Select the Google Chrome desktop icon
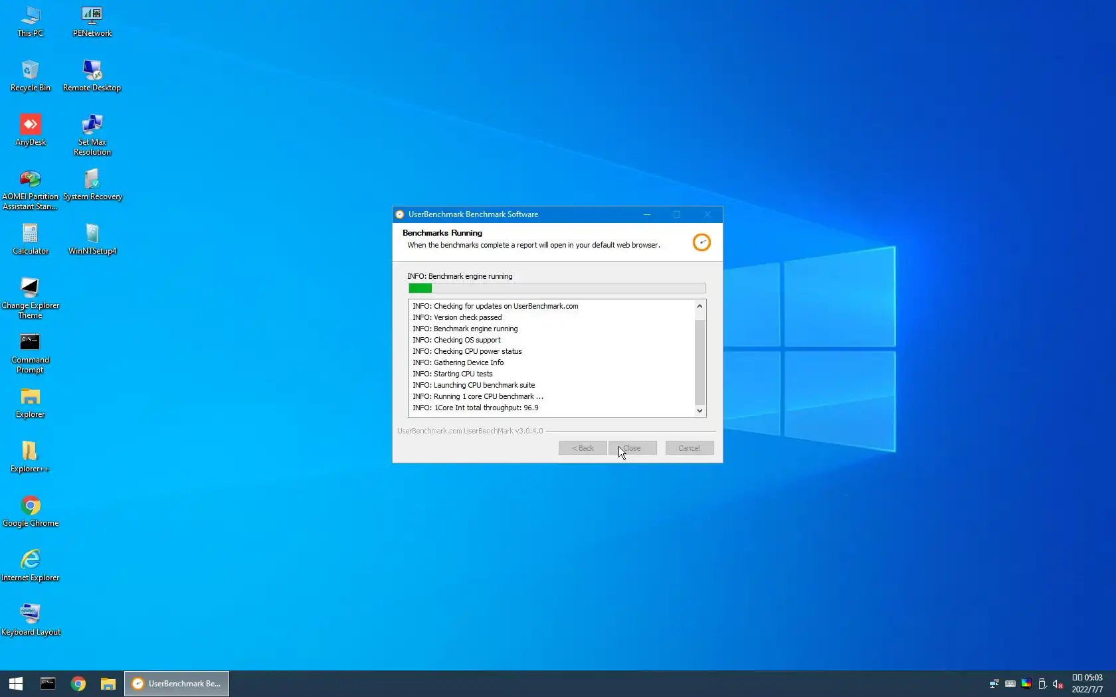 tap(30, 511)
